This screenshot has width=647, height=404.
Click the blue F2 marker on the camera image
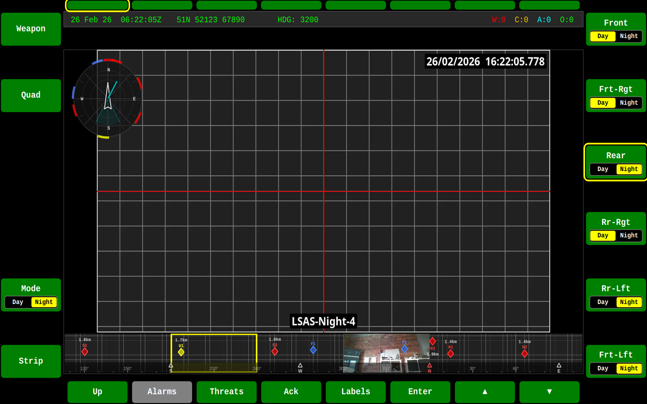(404, 349)
